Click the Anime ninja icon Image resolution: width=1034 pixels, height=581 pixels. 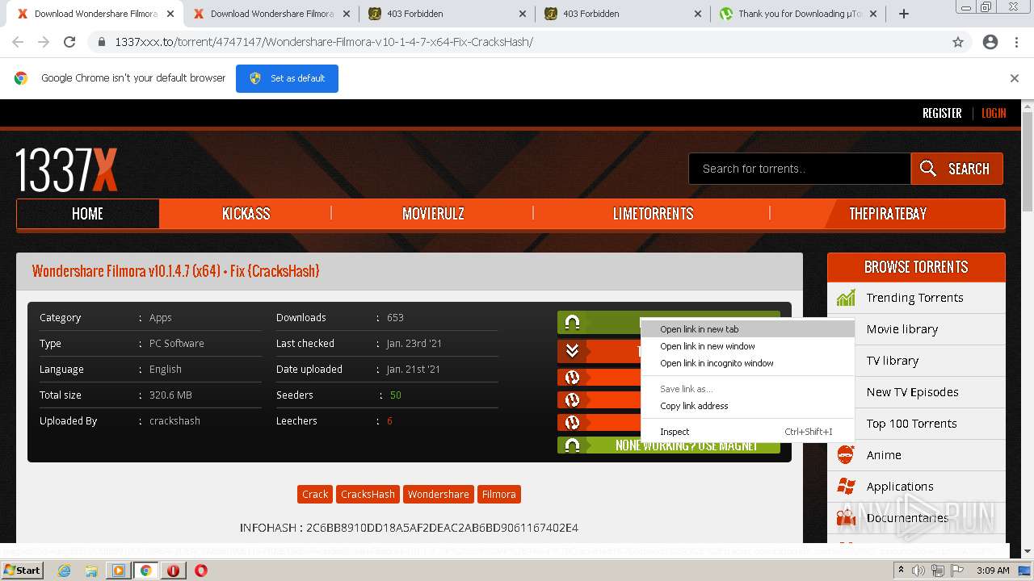pyautogui.click(x=846, y=455)
